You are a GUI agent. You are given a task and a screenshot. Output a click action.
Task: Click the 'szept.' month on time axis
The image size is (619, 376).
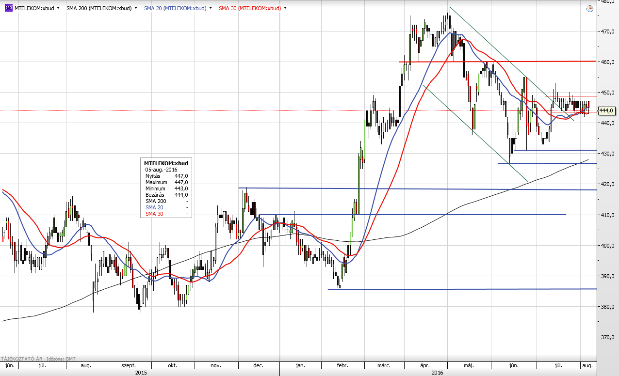128,366
